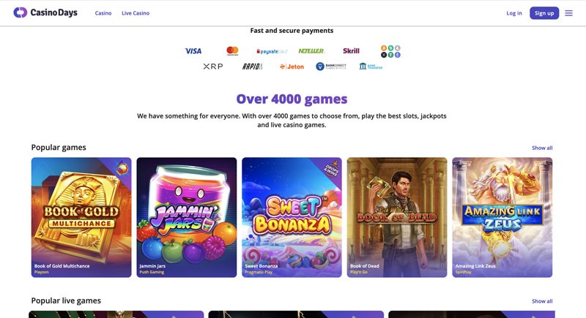Click the Neteller payment logo
586x318 pixels.
click(x=311, y=51)
